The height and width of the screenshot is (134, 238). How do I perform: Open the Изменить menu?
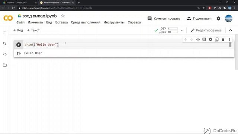click(35, 22)
